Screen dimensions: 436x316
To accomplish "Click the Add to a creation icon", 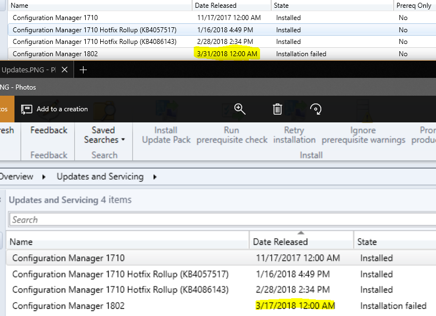I will (x=27, y=109).
